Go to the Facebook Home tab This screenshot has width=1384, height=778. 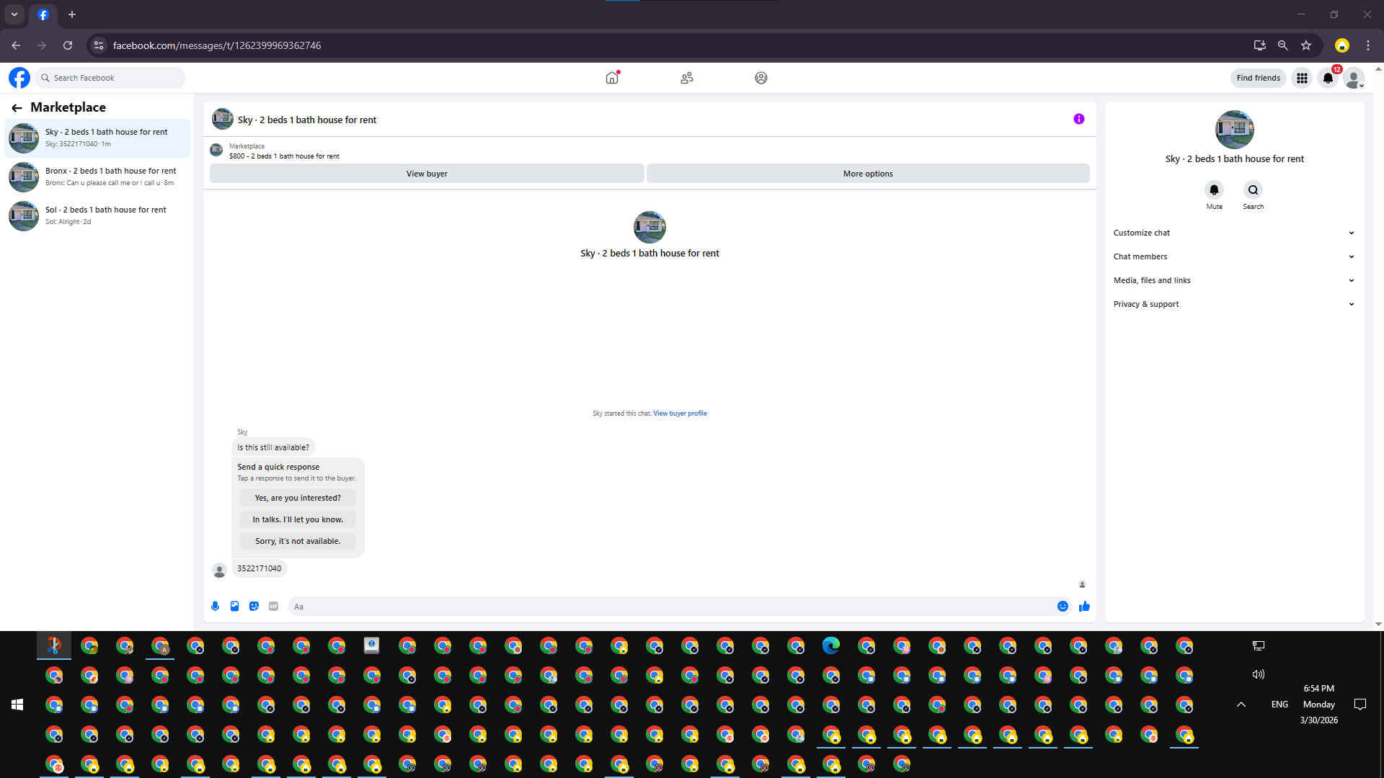[x=612, y=78]
